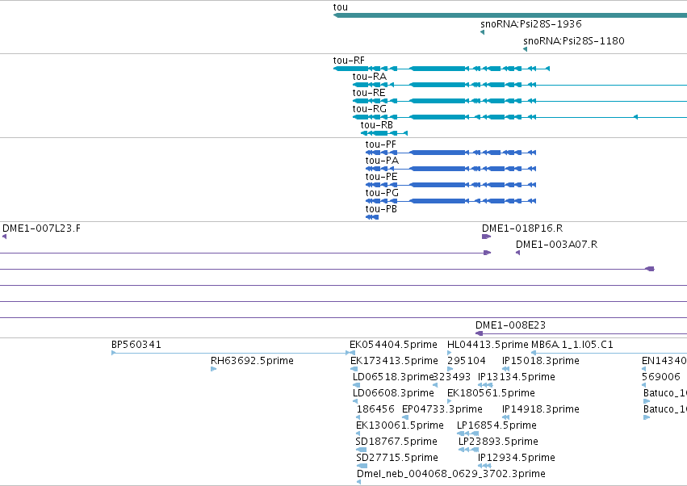Select the DME1-007L23.F arrow marker
The width and height of the screenshot is (687, 486).
pyautogui.click(x=4, y=237)
